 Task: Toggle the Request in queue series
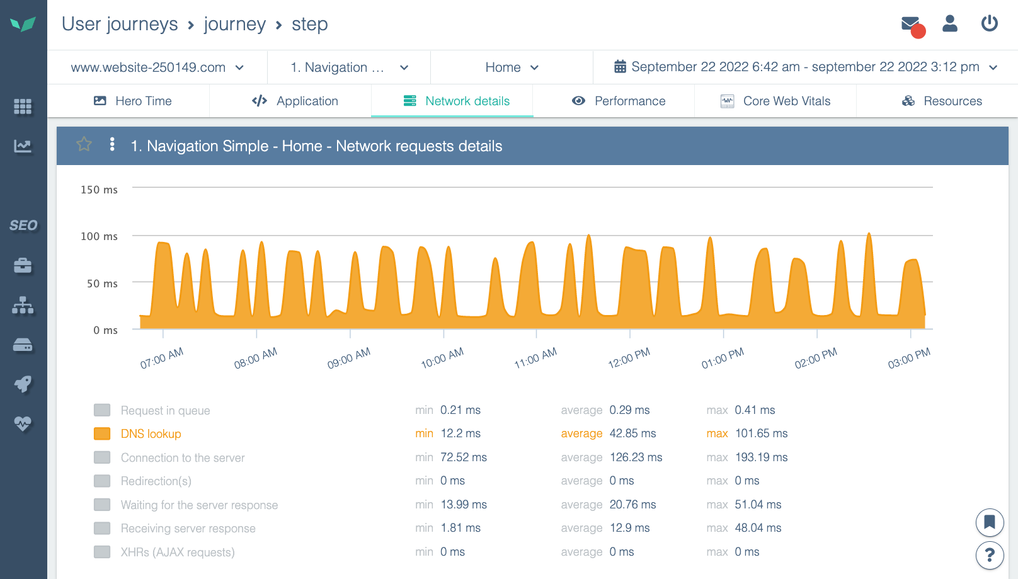click(x=102, y=410)
